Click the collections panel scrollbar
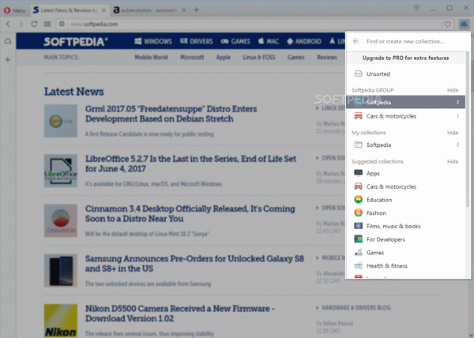Viewport: 474px width, 338px height. pos(468,130)
